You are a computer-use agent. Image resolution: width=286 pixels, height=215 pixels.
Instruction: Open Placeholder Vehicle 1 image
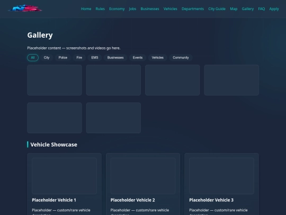(x=64, y=176)
